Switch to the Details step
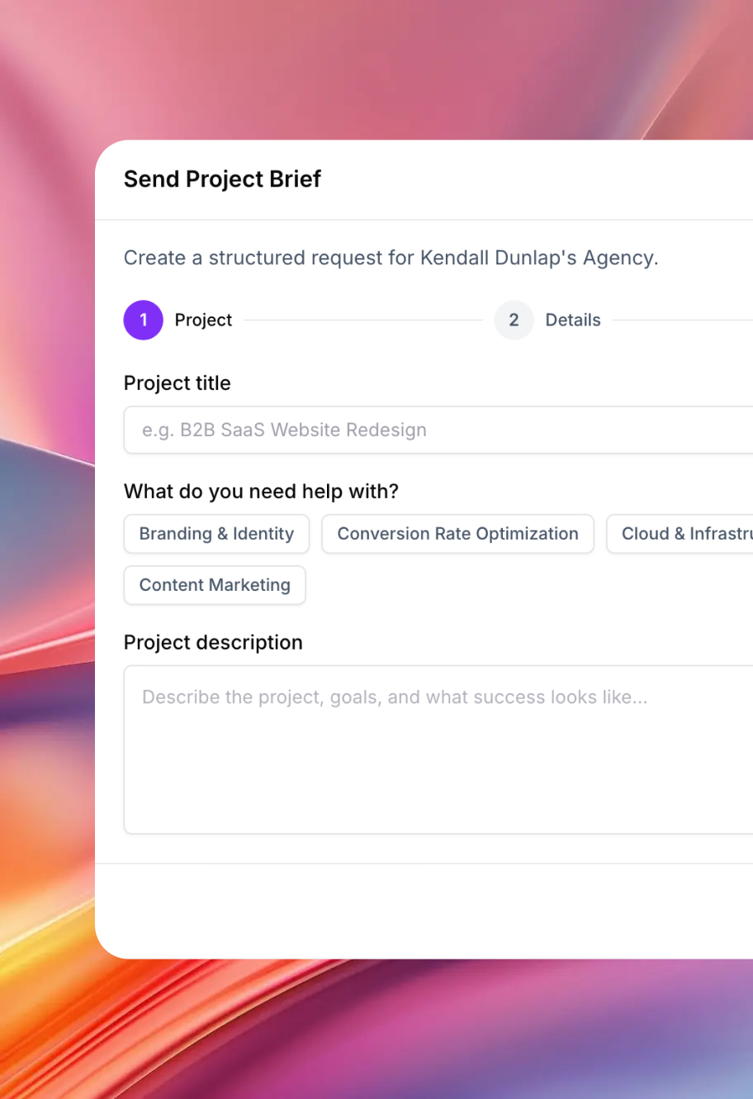 click(x=573, y=320)
